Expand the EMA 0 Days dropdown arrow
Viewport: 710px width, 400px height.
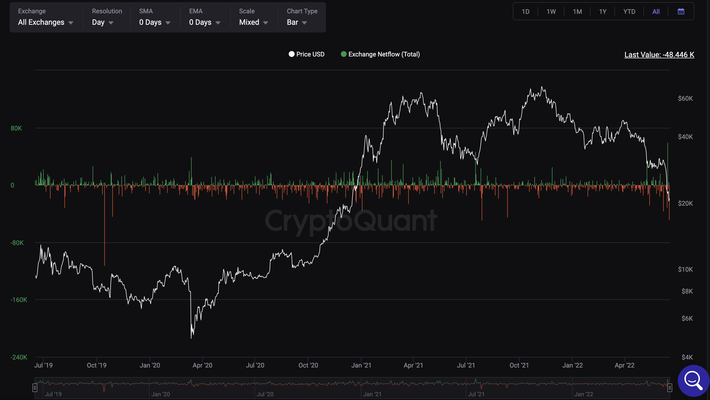[x=218, y=23]
